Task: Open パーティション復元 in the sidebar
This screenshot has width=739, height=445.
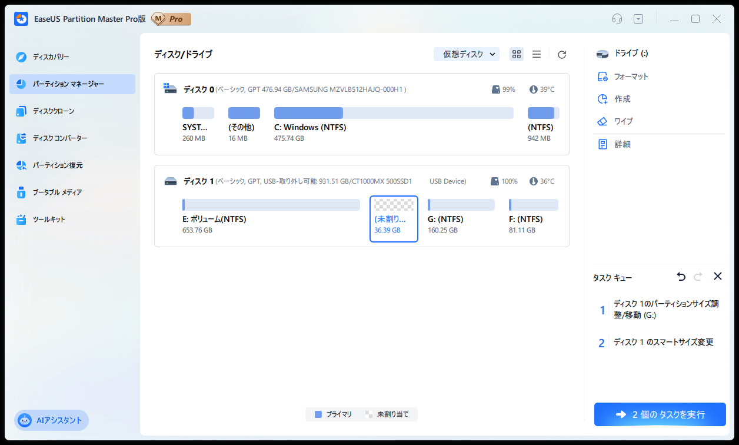Action: pyautogui.click(x=72, y=165)
